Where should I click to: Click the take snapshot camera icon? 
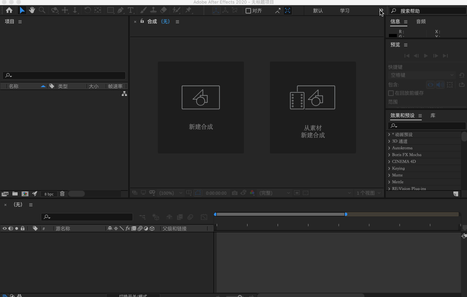tap(235, 193)
